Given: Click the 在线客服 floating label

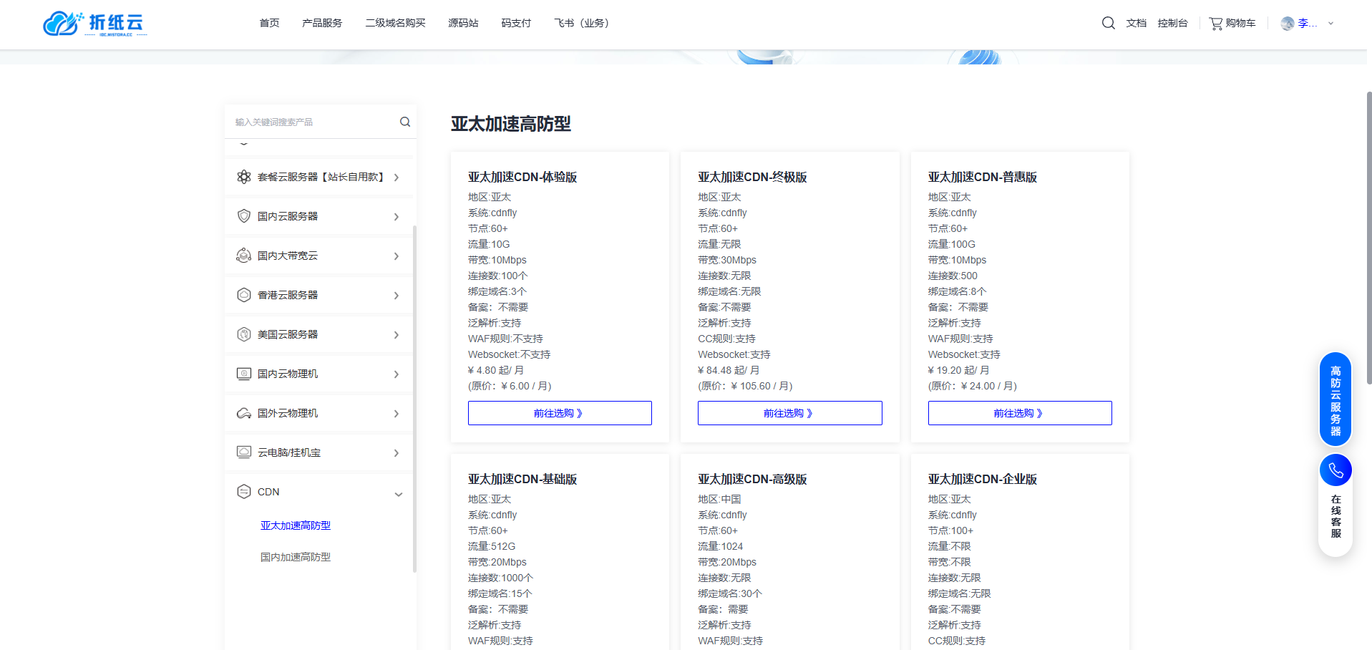Looking at the screenshot, I should click(x=1335, y=516).
